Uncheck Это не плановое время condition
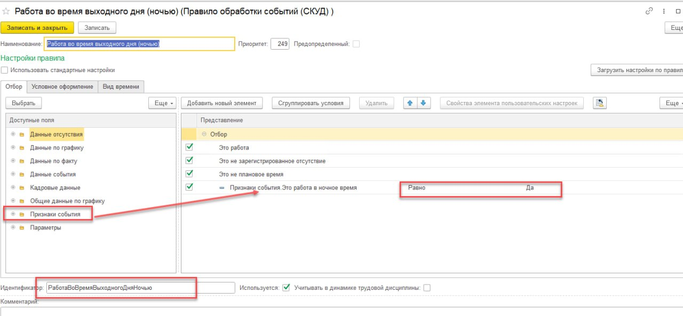 tap(189, 174)
